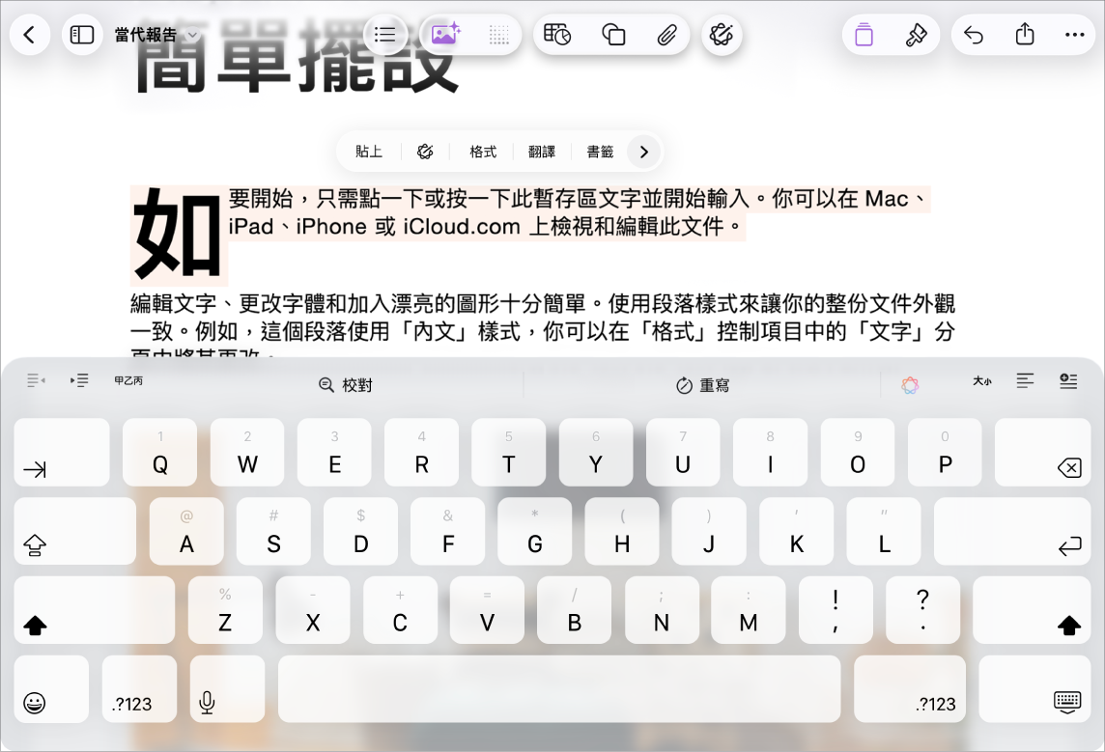Choose 格式 in the popup menu
Image resolution: width=1105 pixels, height=752 pixels.
pyautogui.click(x=483, y=152)
